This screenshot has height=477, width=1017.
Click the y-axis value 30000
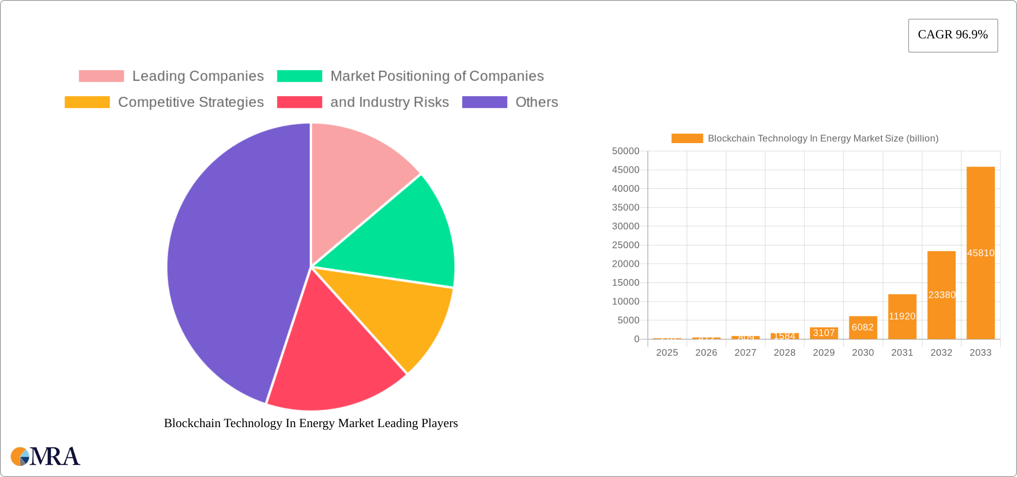(x=625, y=226)
